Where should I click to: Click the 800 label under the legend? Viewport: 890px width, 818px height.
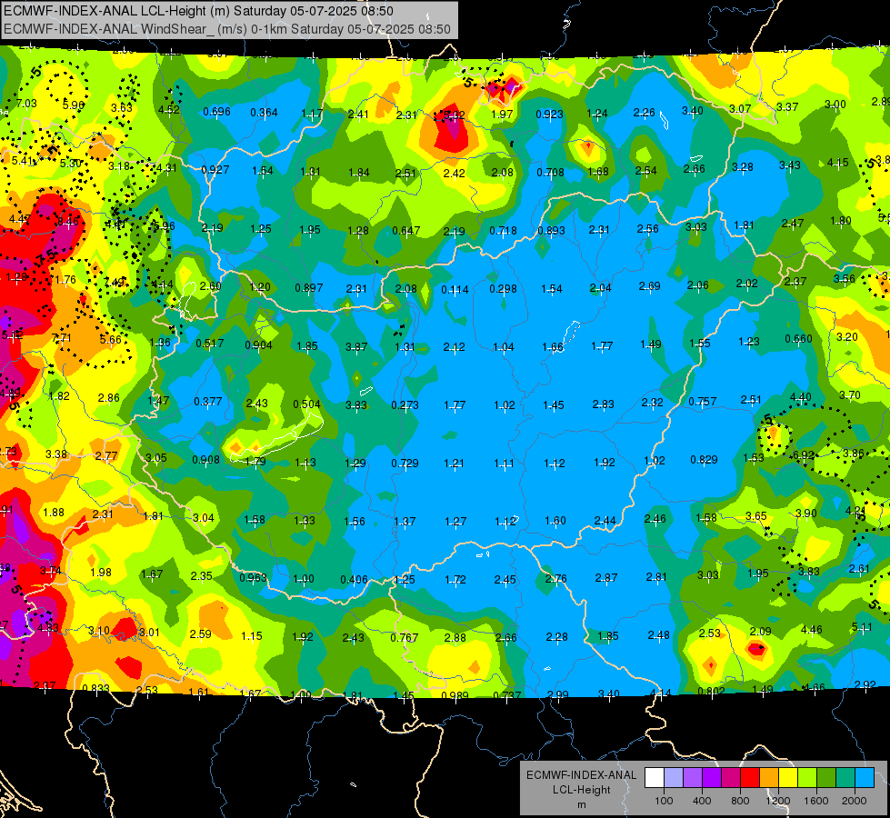(740, 801)
